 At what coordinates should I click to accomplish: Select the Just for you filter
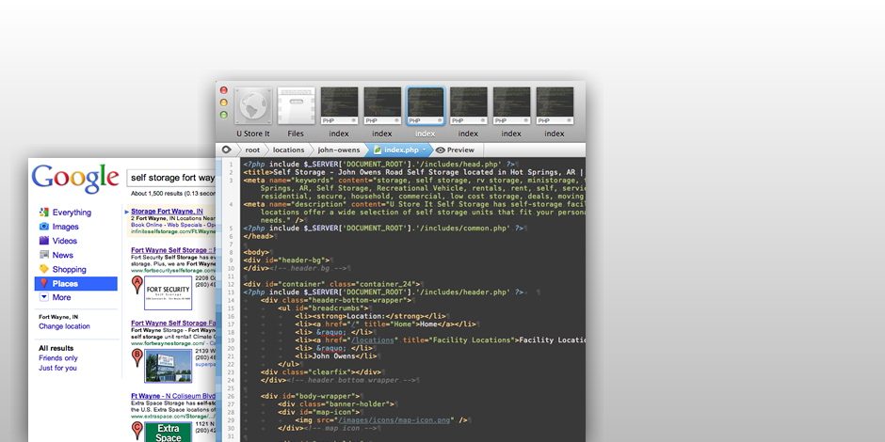coord(57,368)
